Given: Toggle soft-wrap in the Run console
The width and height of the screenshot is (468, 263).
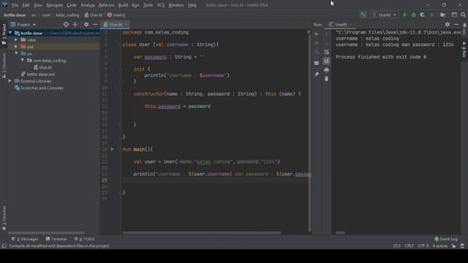Looking at the screenshot, I should tap(327, 52).
